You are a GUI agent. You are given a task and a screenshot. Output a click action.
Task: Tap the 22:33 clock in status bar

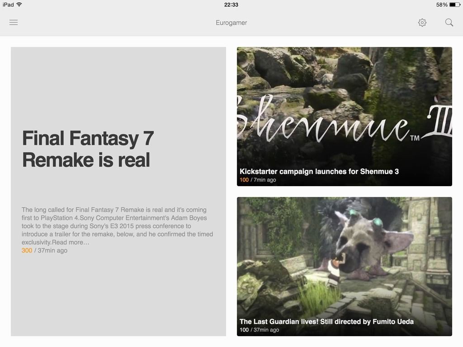point(231,5)
